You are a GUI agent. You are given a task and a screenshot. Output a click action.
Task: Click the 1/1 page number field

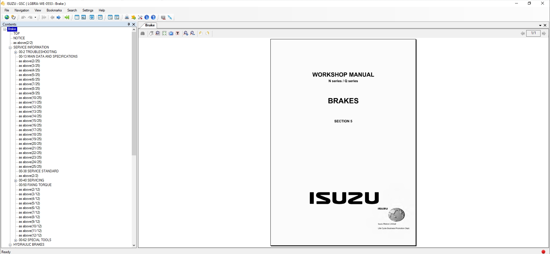tap(533, 33)
